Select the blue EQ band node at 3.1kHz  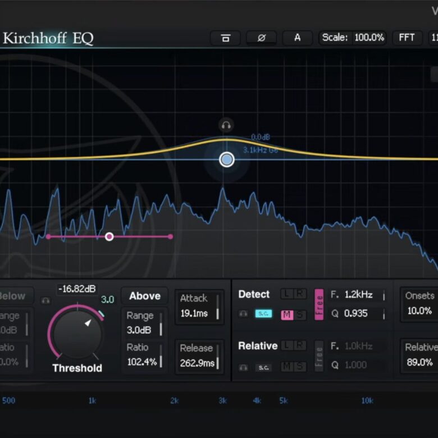pyautogui.click(x=226, y=159)
